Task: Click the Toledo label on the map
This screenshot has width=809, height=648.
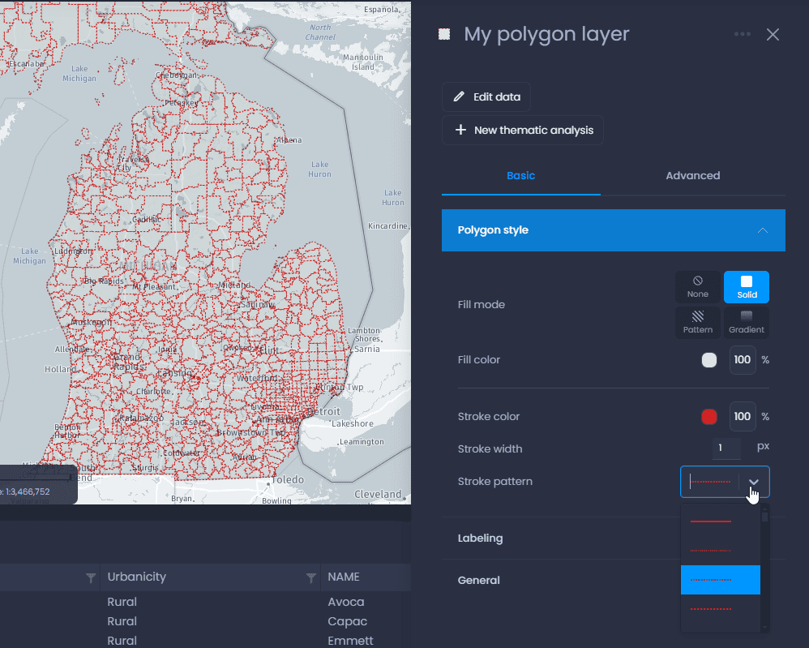Action: [288, 479]
